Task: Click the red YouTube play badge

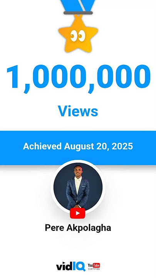Action: click(77, 213)
